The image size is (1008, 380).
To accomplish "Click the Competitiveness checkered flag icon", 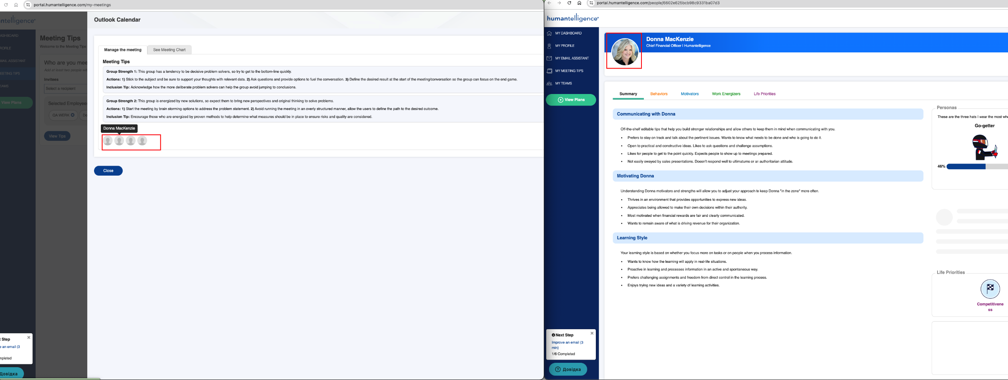I will [x=990, y=289].
